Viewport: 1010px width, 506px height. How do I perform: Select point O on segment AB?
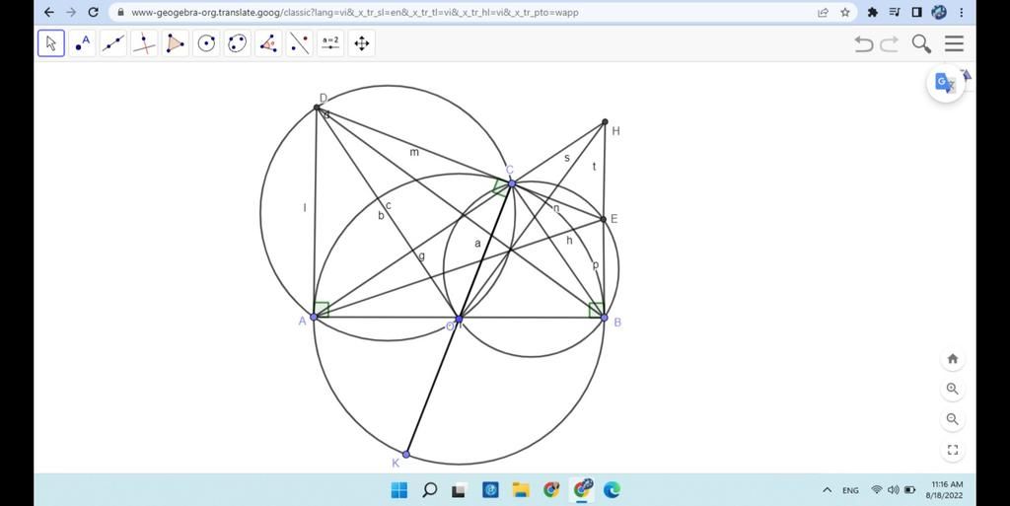pyautogui.click(x=459, y=320)
